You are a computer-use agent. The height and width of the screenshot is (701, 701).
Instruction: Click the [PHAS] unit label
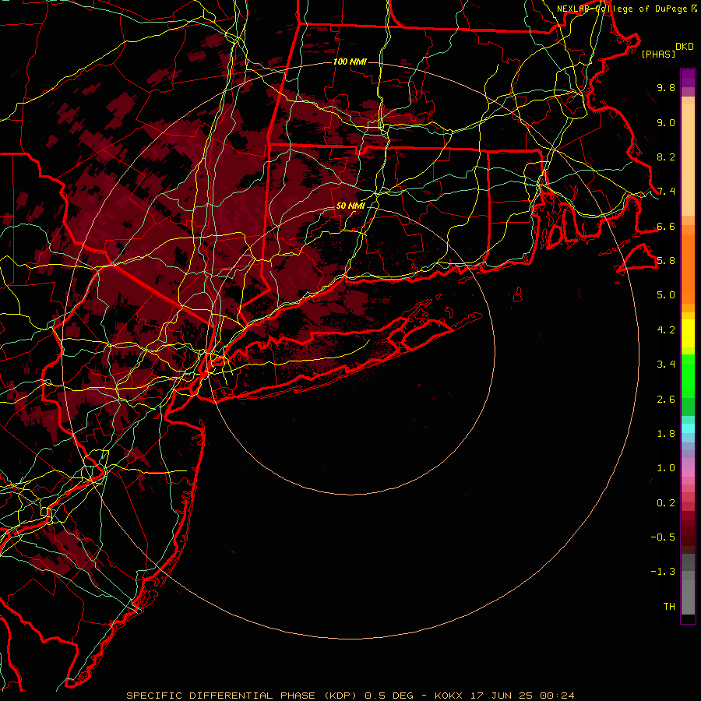click(x=658, y=54)
